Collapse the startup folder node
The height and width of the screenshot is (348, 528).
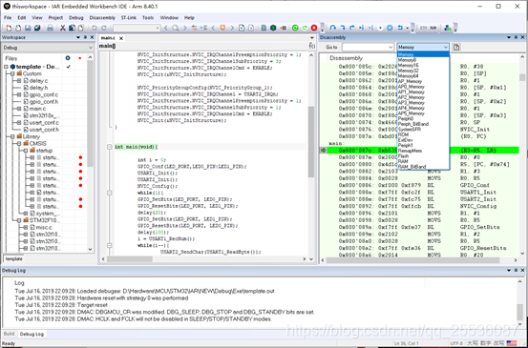point(26,151)
